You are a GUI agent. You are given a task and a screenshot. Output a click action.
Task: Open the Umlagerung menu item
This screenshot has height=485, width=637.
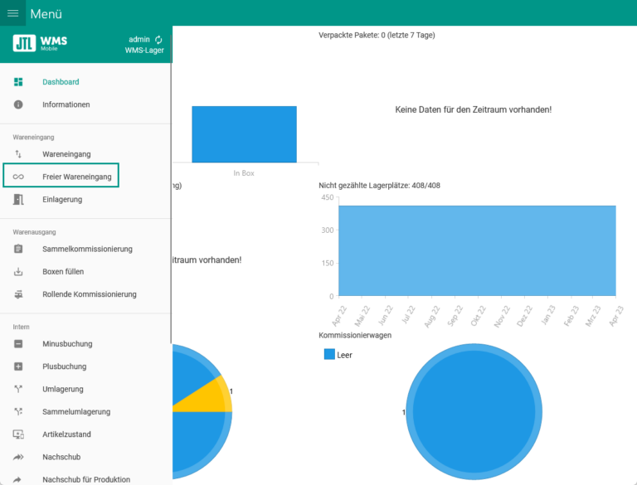click(62, 389)
